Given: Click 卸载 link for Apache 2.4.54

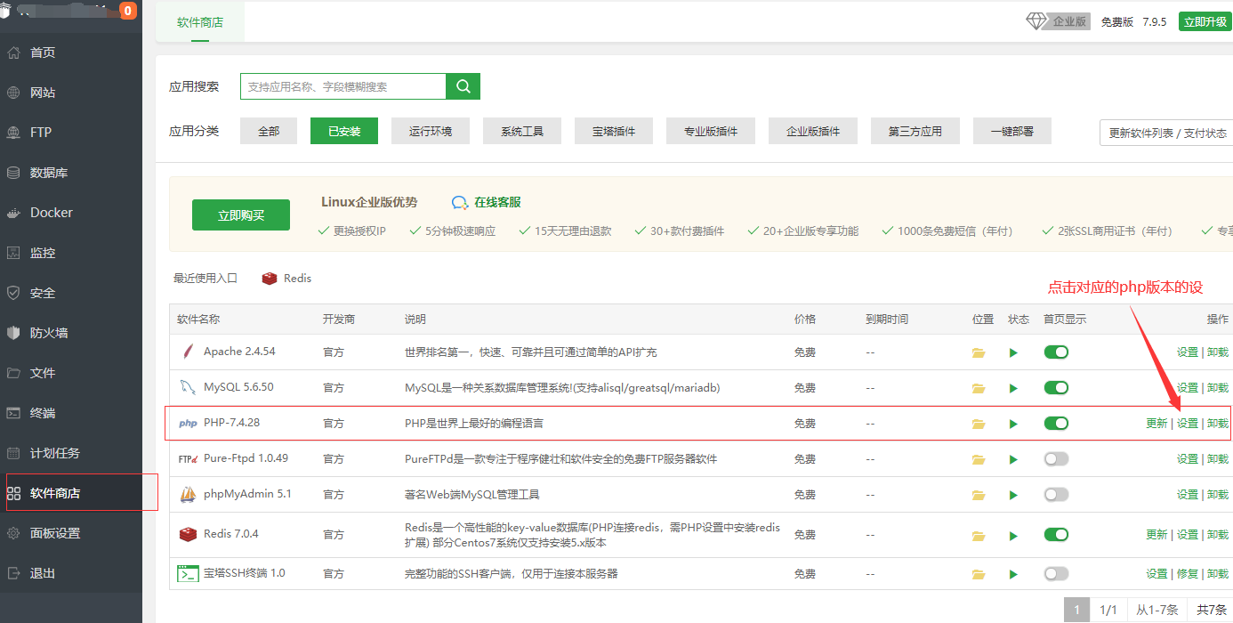Looking at the screenshot, I should tap(1218, 352).
